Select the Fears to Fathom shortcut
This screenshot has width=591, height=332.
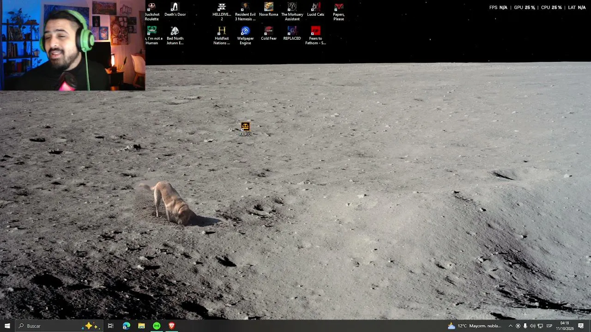tap(315, 36)
